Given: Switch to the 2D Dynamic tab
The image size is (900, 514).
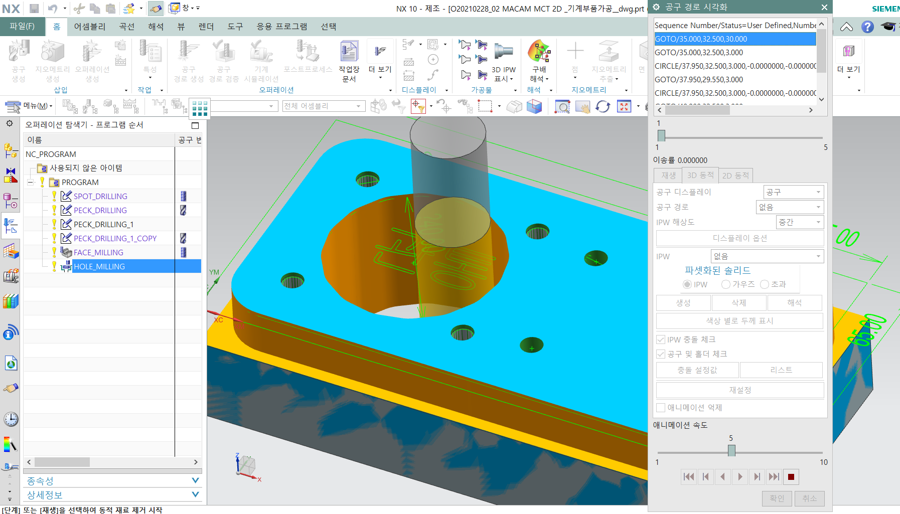Looking at the screenshot, I should point(735,175).
